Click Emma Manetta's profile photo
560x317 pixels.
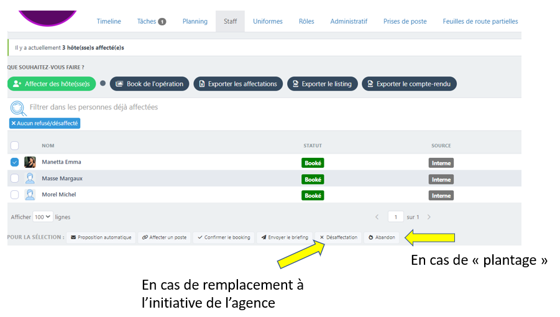click(x=30, y=162)
